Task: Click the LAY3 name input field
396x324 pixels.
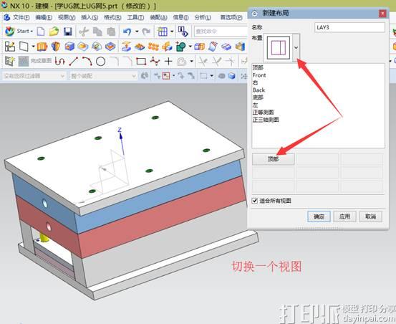Action: [x=349, y=27]
